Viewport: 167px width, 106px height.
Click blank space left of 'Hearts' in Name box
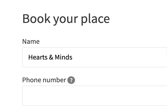coord(25,57)
